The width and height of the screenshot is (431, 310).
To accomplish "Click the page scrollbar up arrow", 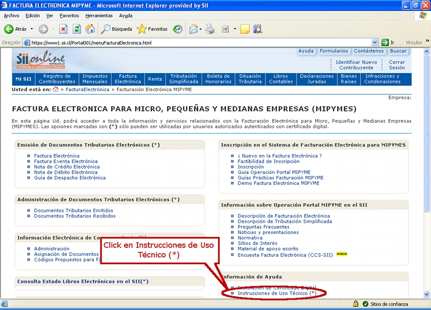I will point(427,51).
